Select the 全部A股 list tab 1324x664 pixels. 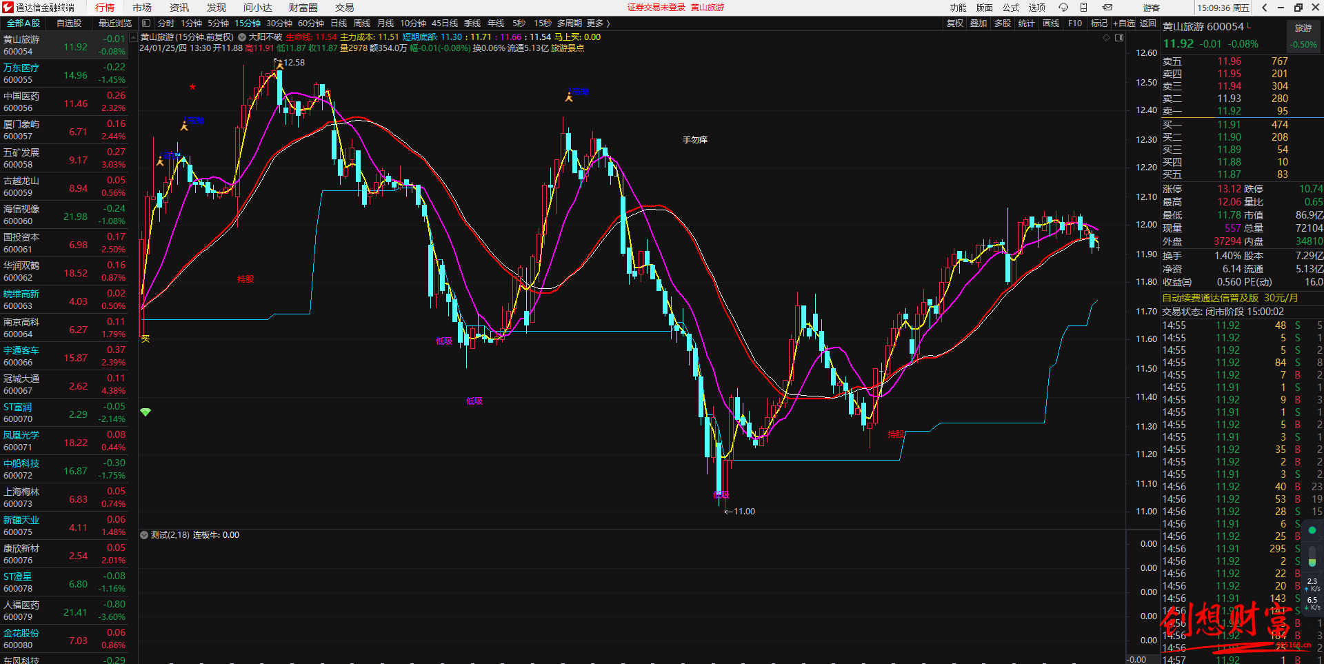tap(23, 23)
